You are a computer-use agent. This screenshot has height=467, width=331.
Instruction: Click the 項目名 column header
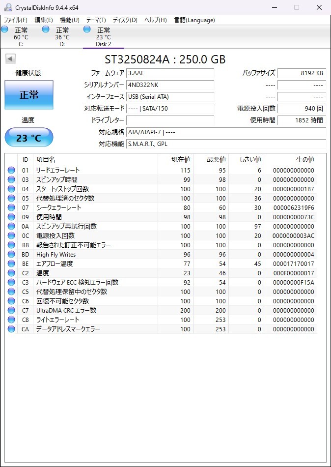pos(95,160)
